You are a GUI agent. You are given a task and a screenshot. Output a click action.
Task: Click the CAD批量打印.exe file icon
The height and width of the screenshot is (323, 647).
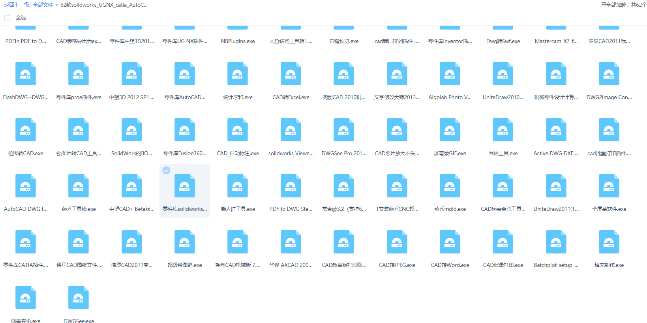coord(503,242)
